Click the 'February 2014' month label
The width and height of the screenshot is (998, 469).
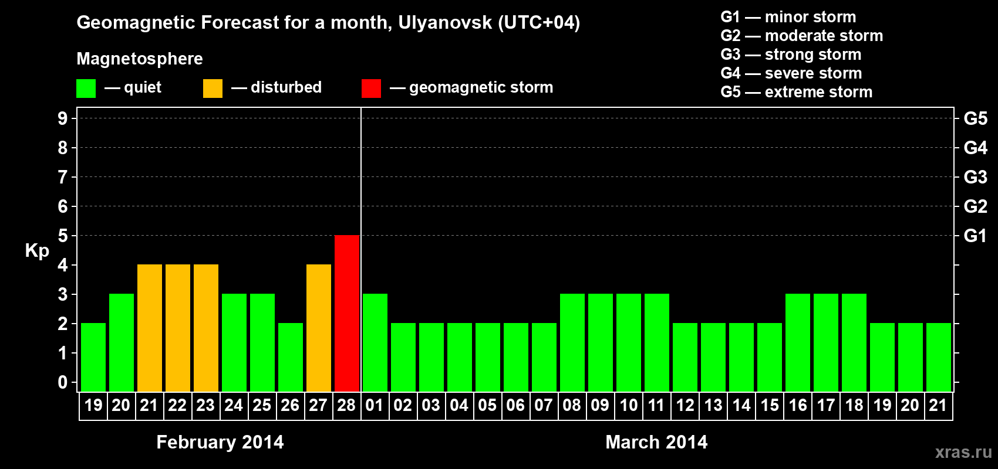(220, 442)
